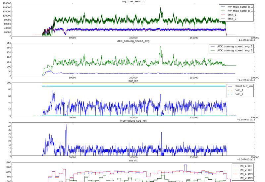Click the +1.3476131e12 offset under my_max_send_q plot
This screenshot has height=182, width=265.
coord(246,40)
